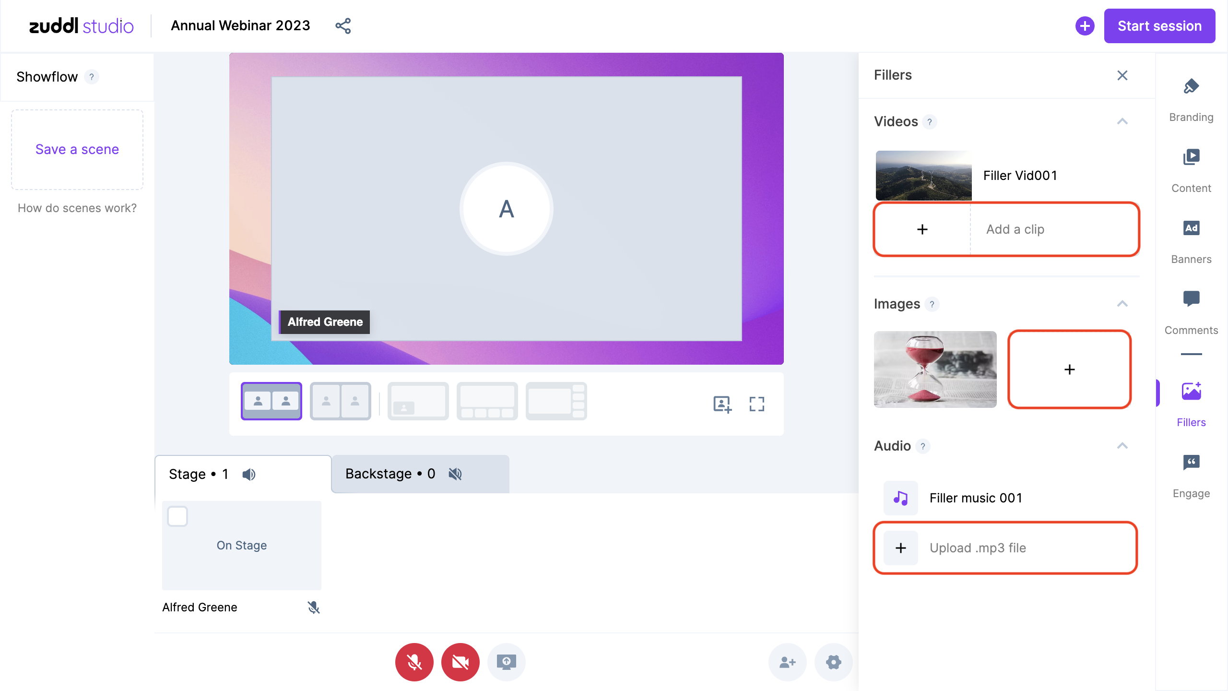This screenshot has width=1228, height=691.
Task: Click the share session icon
Action: [343, 25]
